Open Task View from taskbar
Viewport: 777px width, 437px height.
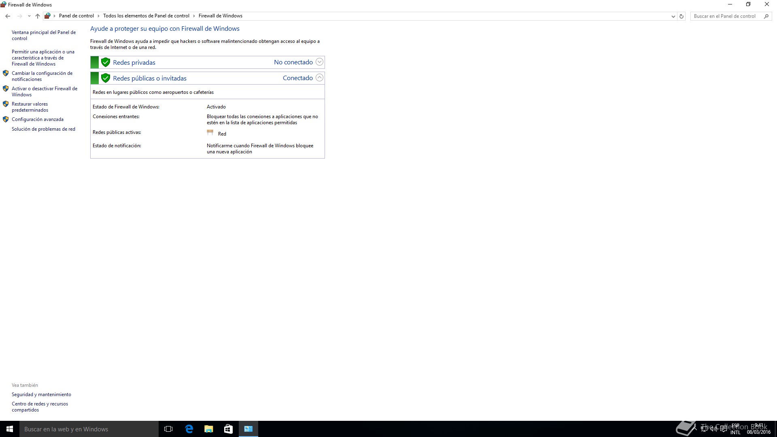(168, 429)
